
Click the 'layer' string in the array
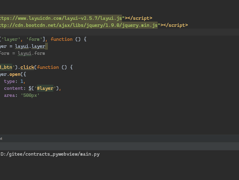pyautogui.click(x=11, y=39)
